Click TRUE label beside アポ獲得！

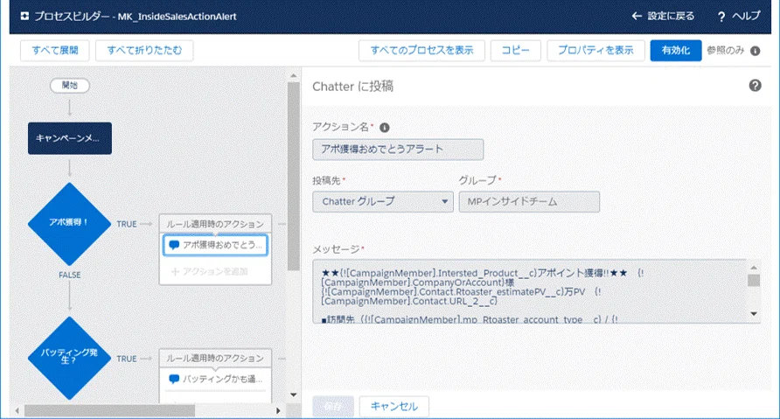coord(126,225)
